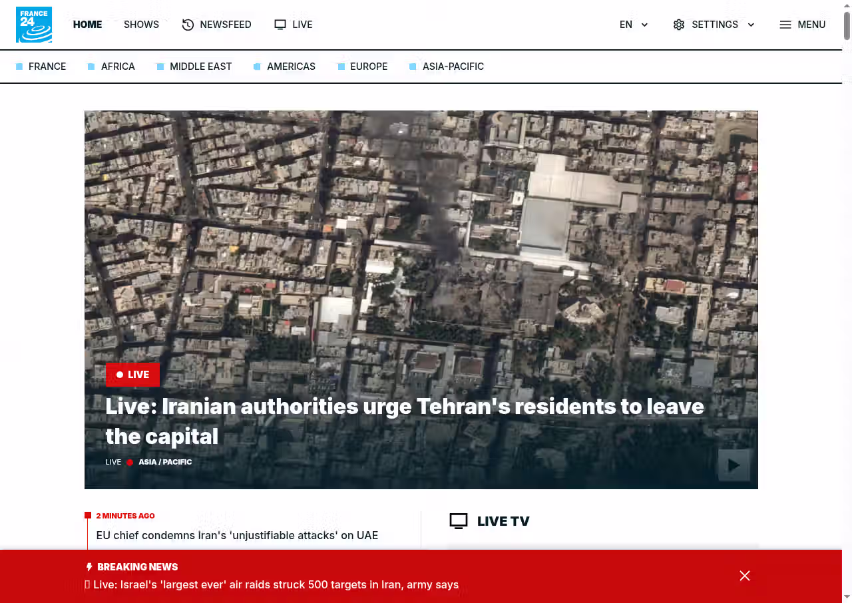Click the Live TV section monitor icon
Viewport: 852px width, 603px height.
(x=459, y=521)
